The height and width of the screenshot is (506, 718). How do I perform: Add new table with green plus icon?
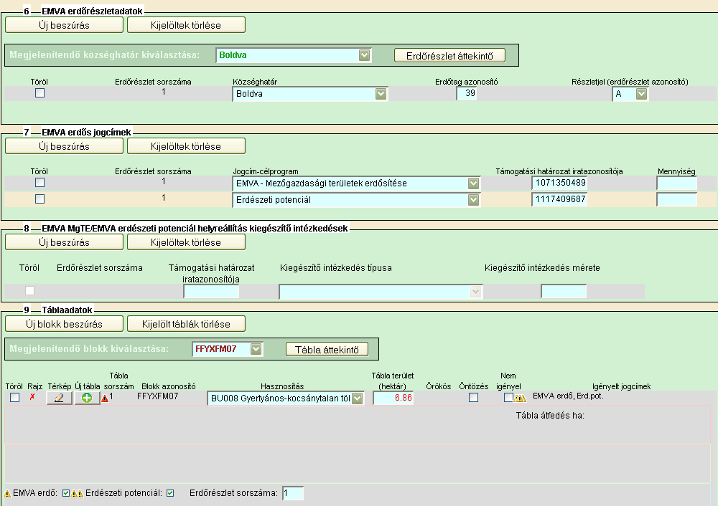pos(87,398)
